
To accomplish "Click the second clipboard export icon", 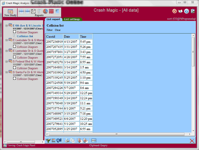I will click(85, 140).
